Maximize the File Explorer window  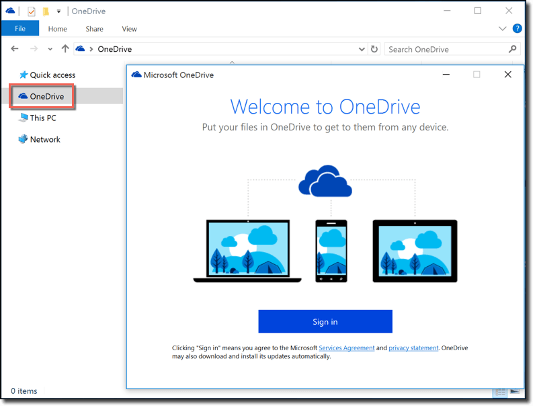478,11
